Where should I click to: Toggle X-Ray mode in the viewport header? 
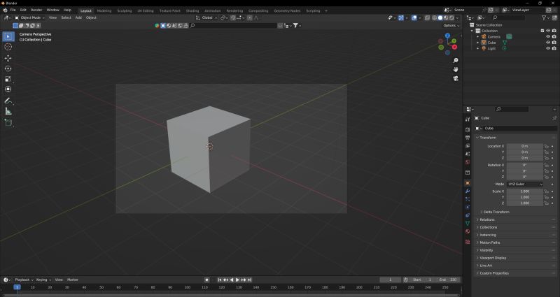[x=427, y=18]
